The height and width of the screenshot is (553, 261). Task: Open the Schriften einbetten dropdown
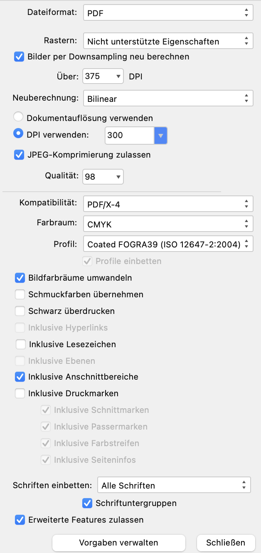174,485
